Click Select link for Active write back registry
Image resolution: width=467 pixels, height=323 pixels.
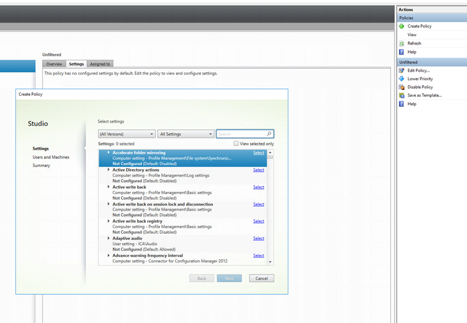tap(259, 221)
